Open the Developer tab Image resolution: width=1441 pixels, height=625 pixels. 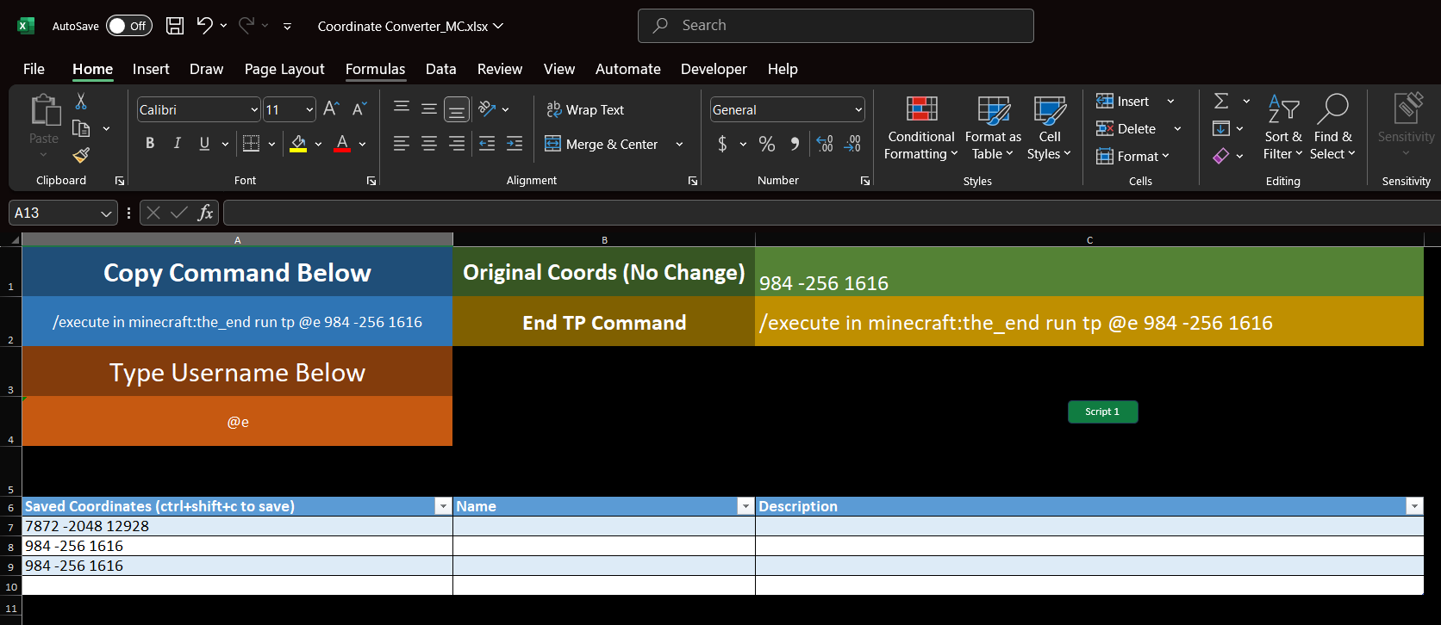point(714,69)
